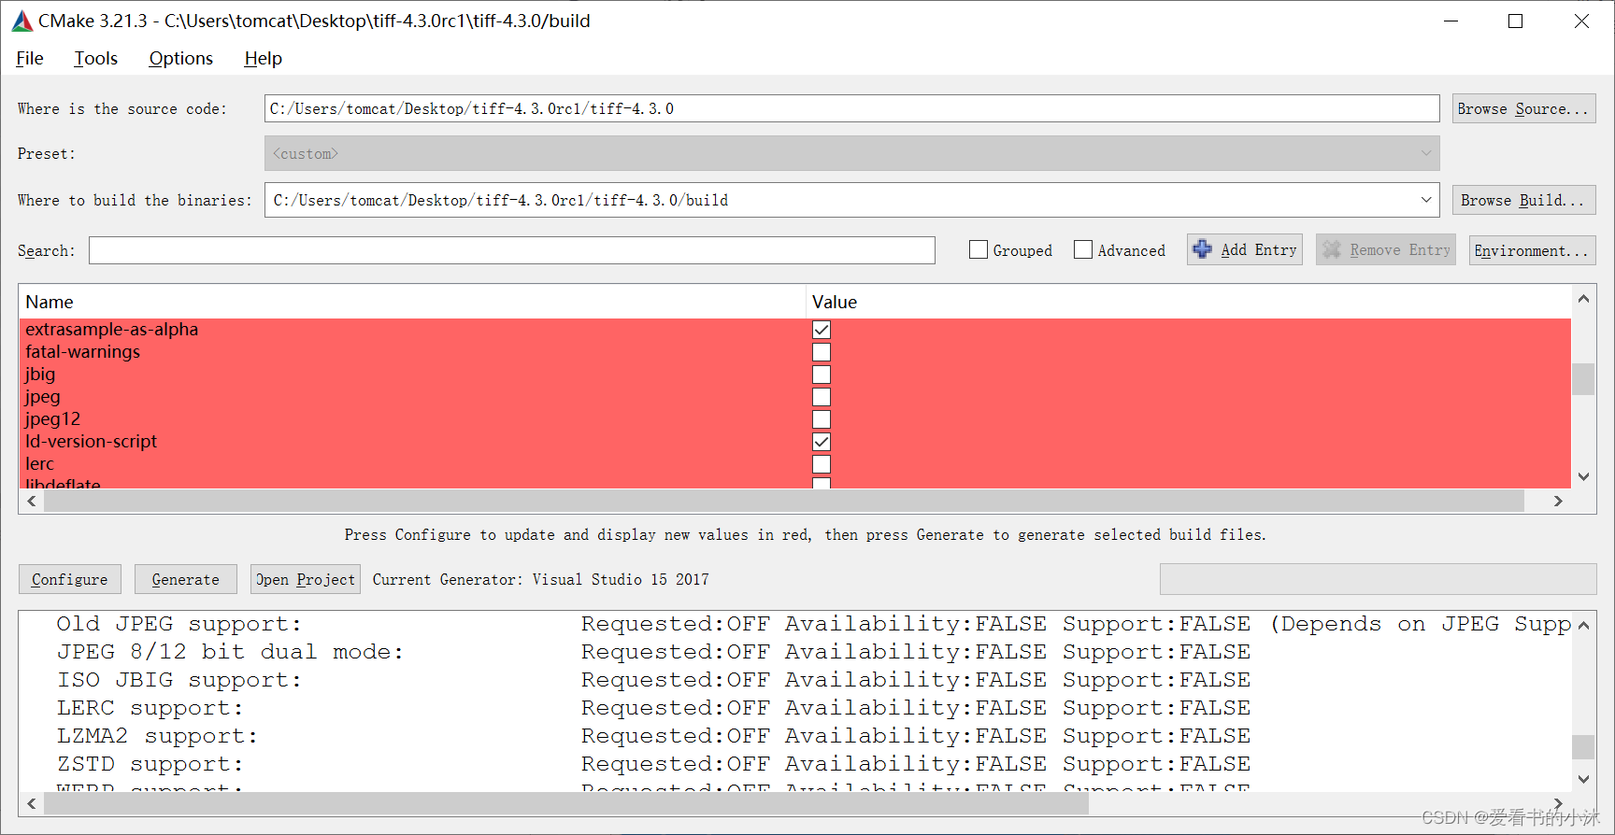This screenshot has width=1615, height=835.
Task: Select the jpeg entry name
Action: [x=43, y=397]
